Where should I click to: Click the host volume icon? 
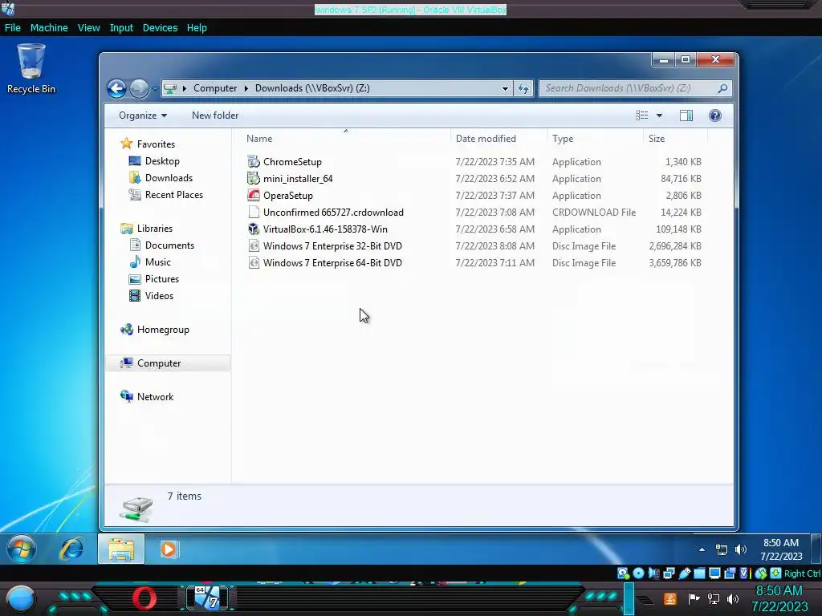(733, 598)
